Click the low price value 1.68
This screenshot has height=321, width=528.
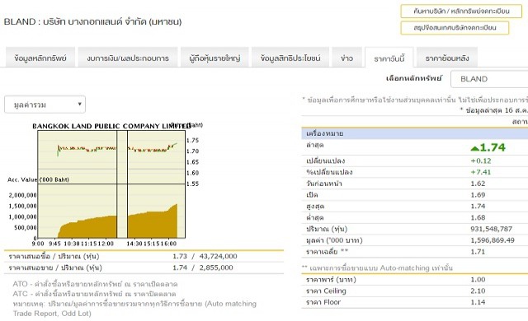478,217
